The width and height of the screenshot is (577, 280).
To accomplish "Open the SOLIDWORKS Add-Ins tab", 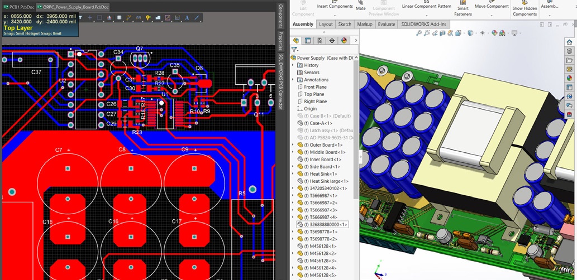I will (423, 24).
